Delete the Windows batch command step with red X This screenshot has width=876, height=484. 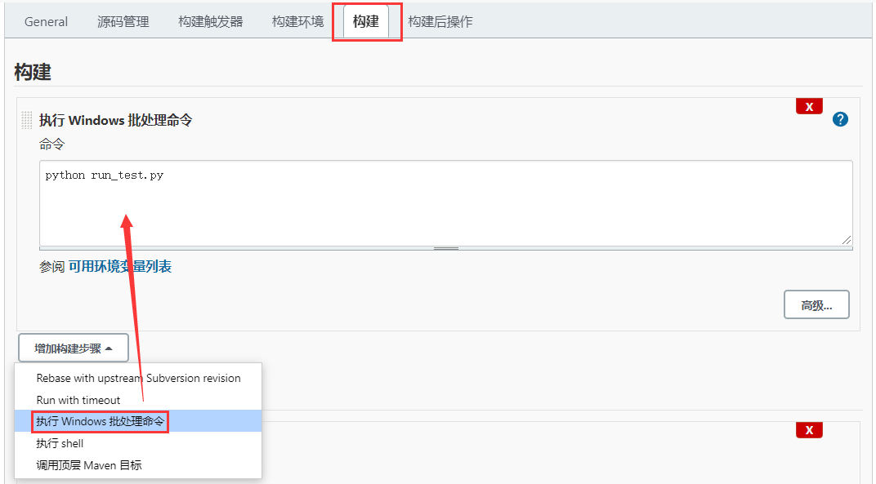808,105
